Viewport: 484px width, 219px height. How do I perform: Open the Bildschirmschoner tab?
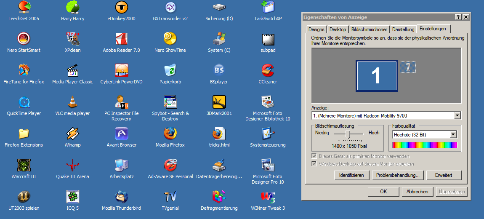(369, 29)
